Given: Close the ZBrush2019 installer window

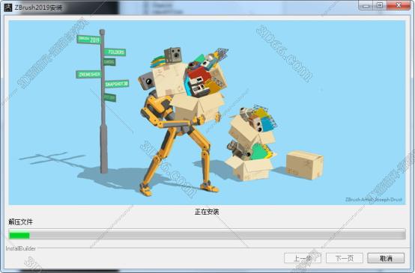Looking at the screenshot, I should (x=399, y=5).
